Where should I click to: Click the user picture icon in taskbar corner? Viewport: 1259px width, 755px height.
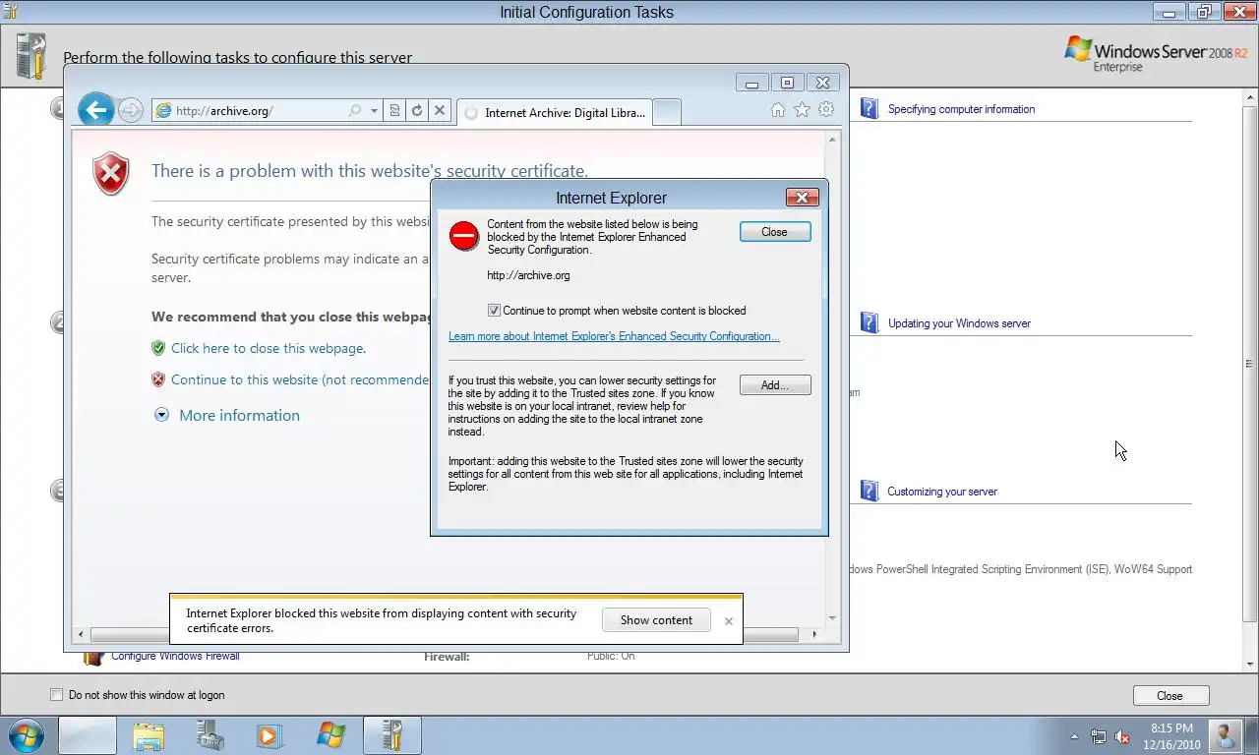pos(1226,735)
